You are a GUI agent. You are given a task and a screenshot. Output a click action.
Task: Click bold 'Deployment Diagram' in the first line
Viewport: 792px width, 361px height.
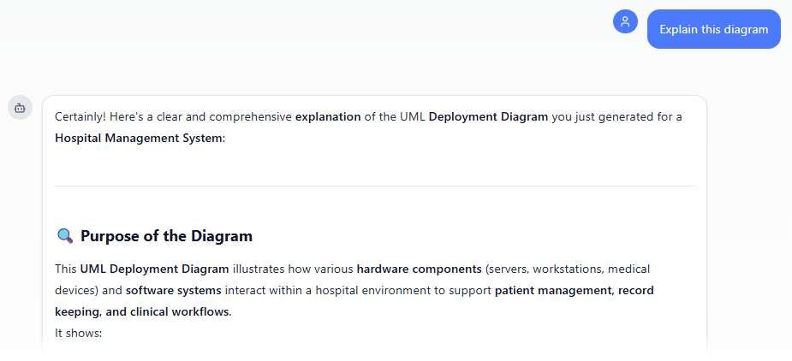pyautogui.click(x=488, y=116)
